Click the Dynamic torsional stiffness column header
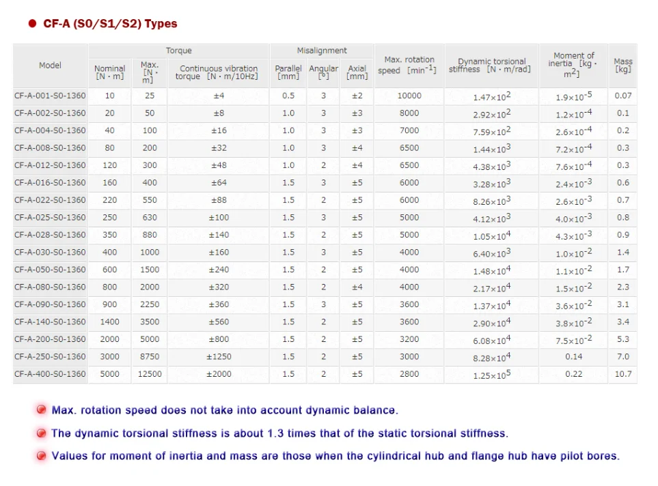Screen dimensions: 658x486 point(491,66)
